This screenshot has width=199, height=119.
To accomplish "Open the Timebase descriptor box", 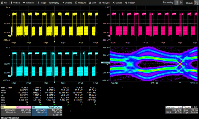I will [174, 110].
